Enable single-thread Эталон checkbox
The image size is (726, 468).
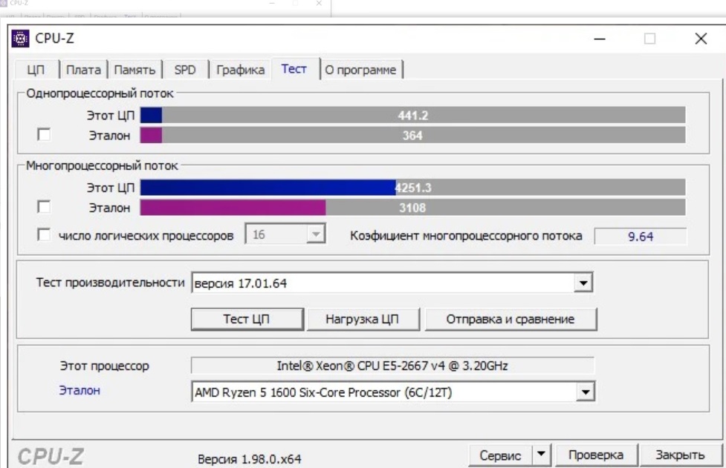click(44, 134)
